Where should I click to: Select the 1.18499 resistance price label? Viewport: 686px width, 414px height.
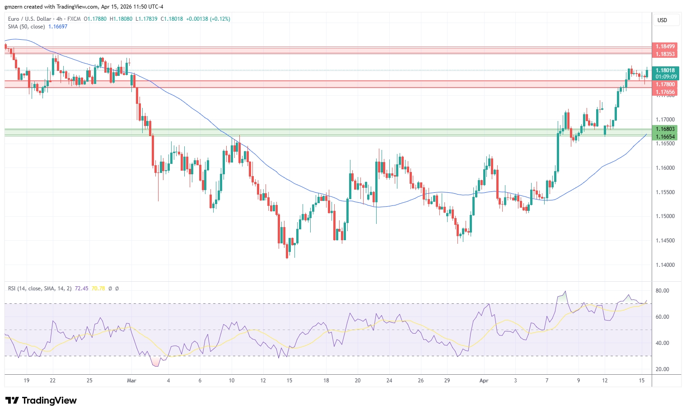click(665, 47)
